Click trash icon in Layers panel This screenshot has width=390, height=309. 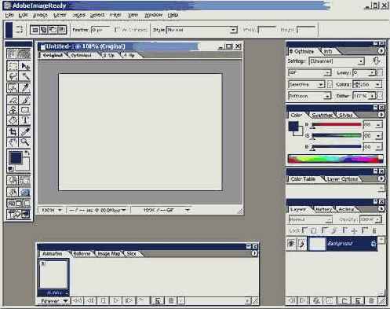point(371,301)
